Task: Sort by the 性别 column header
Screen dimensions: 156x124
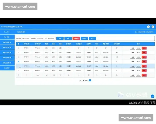Action: pos(47,44)
